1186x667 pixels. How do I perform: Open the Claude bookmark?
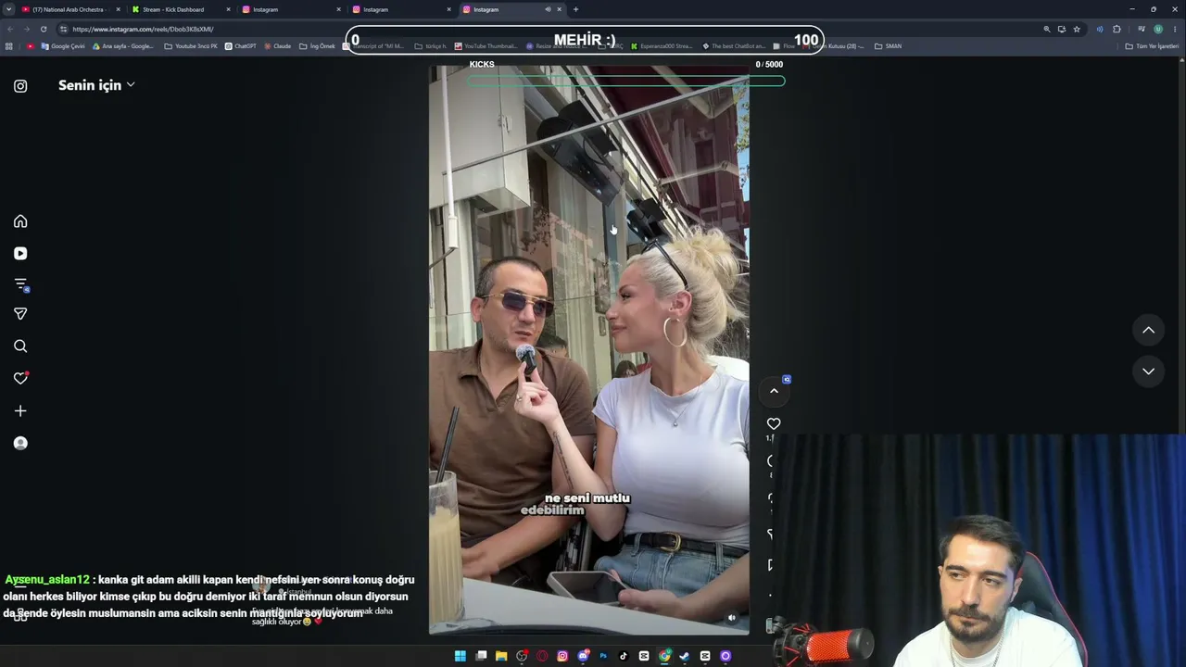(x=277, y=46)
